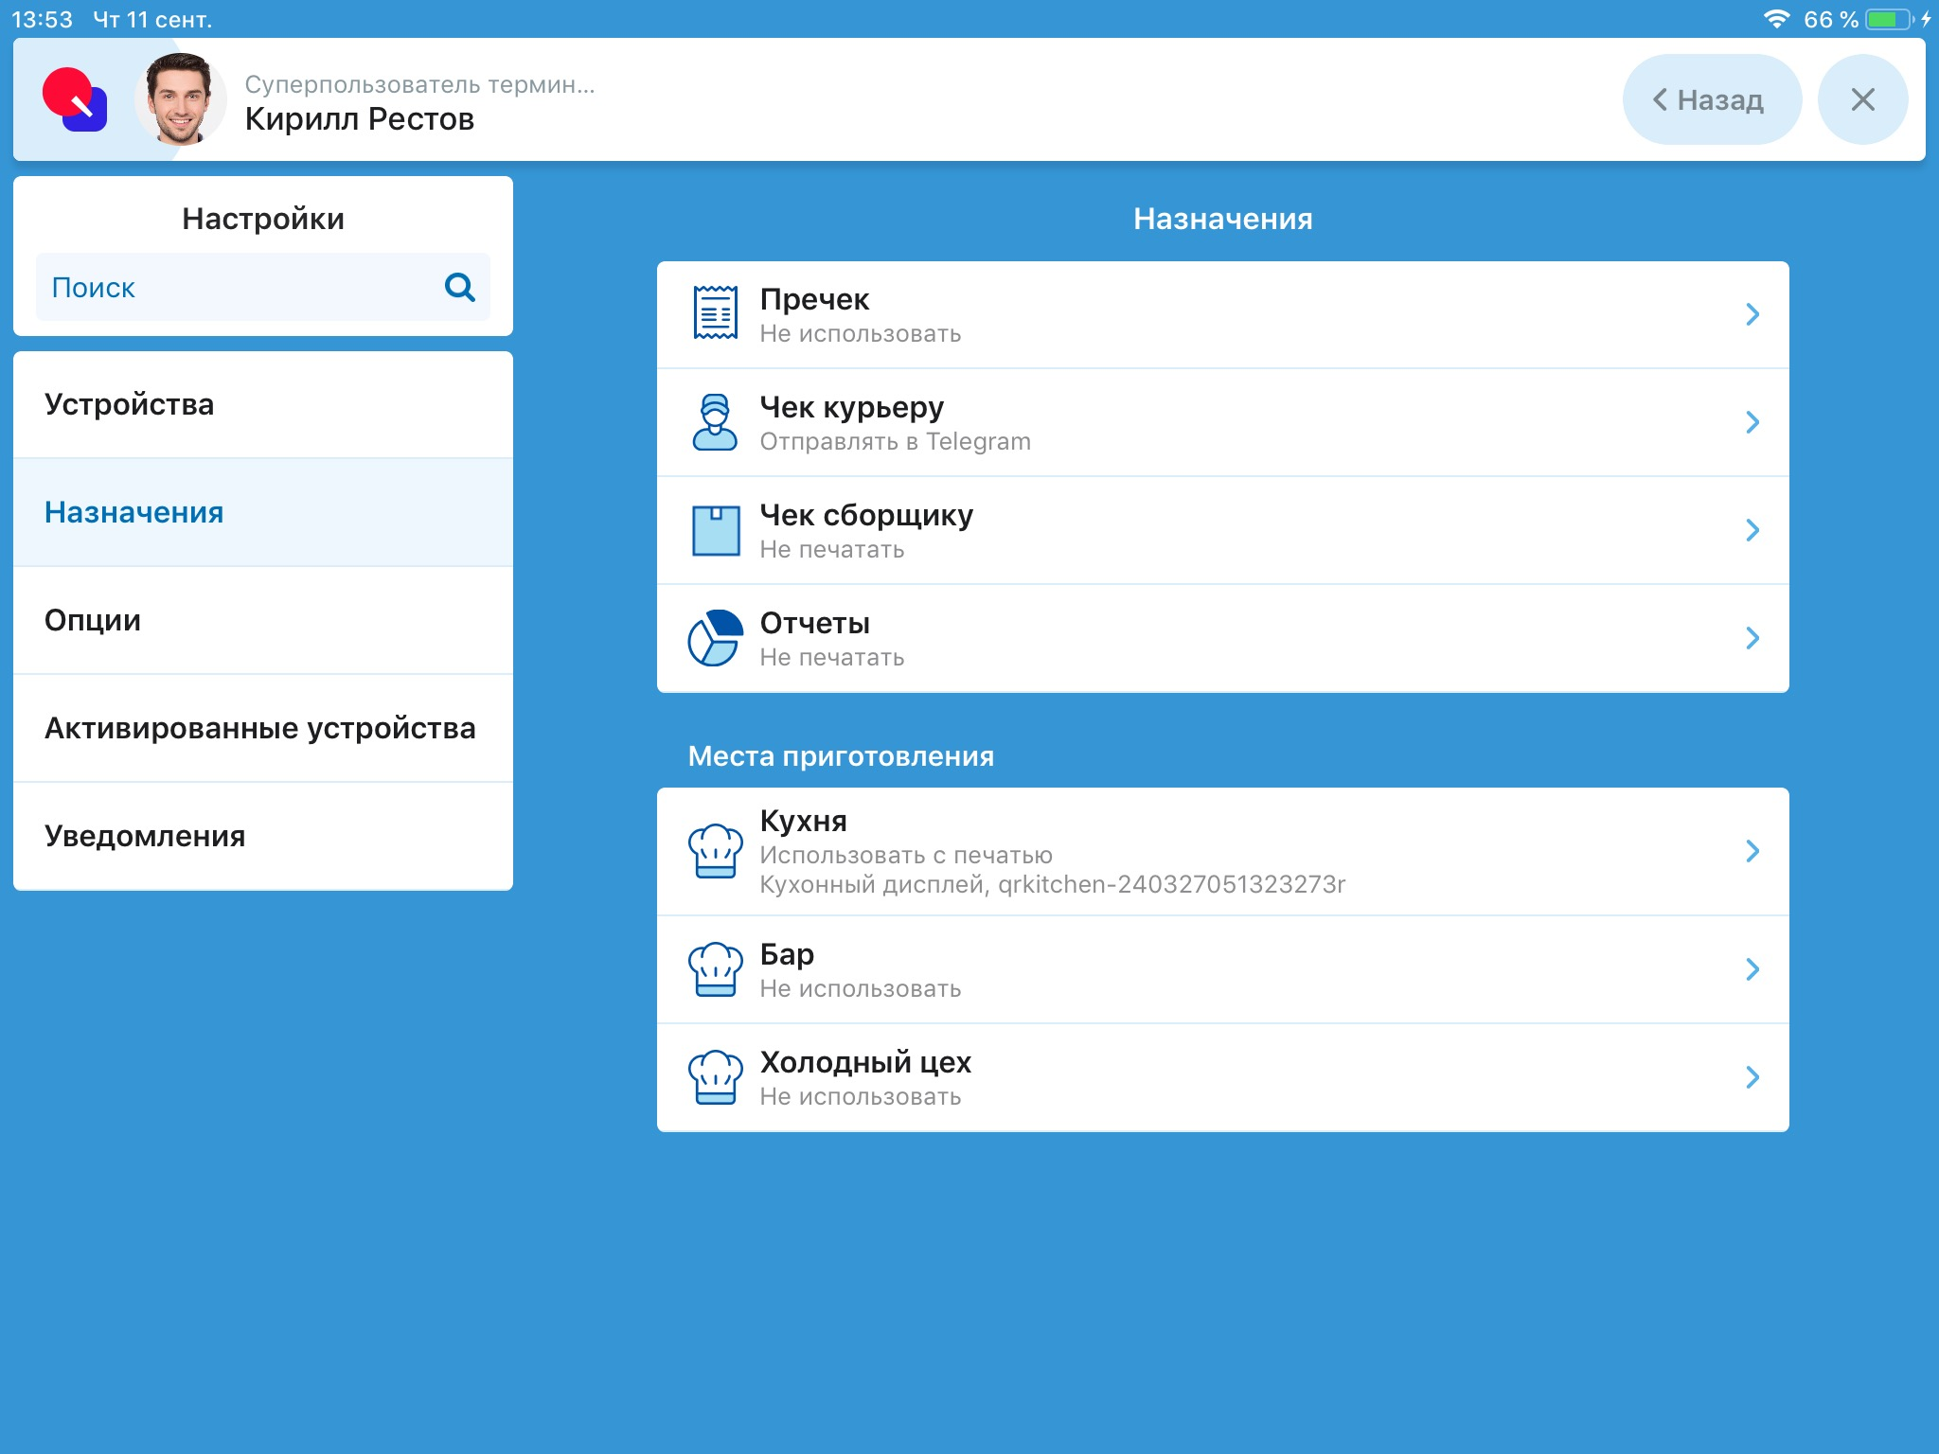Click the pie chart Отчеты icon

coord(715,638)
